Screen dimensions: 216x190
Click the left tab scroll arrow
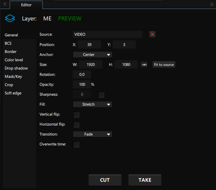(5, 4)
